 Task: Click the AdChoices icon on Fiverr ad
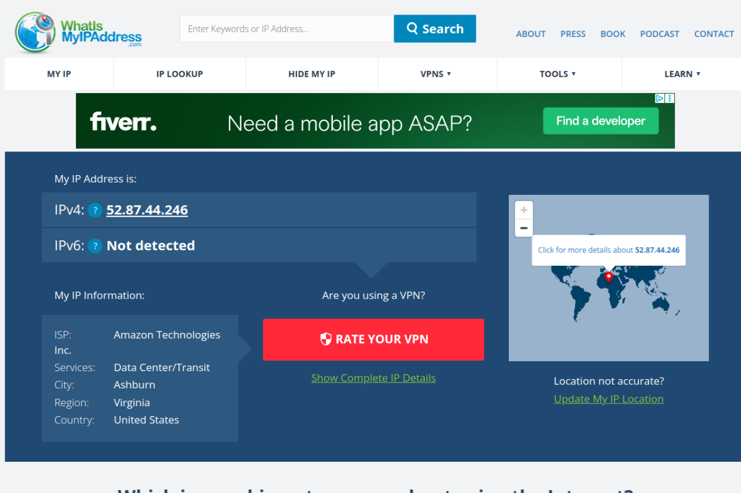coord(659,98)
